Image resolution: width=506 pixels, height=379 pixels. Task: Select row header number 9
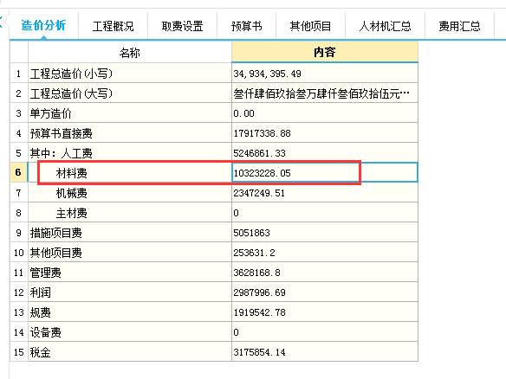[x=19, y=233]
